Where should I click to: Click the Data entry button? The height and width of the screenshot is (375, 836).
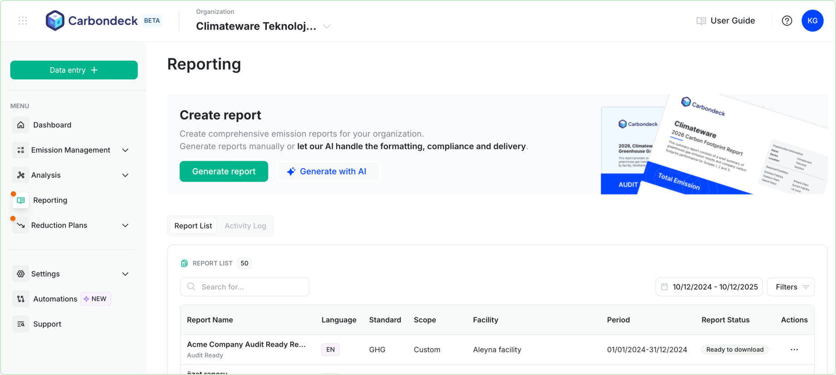[74, 70]
